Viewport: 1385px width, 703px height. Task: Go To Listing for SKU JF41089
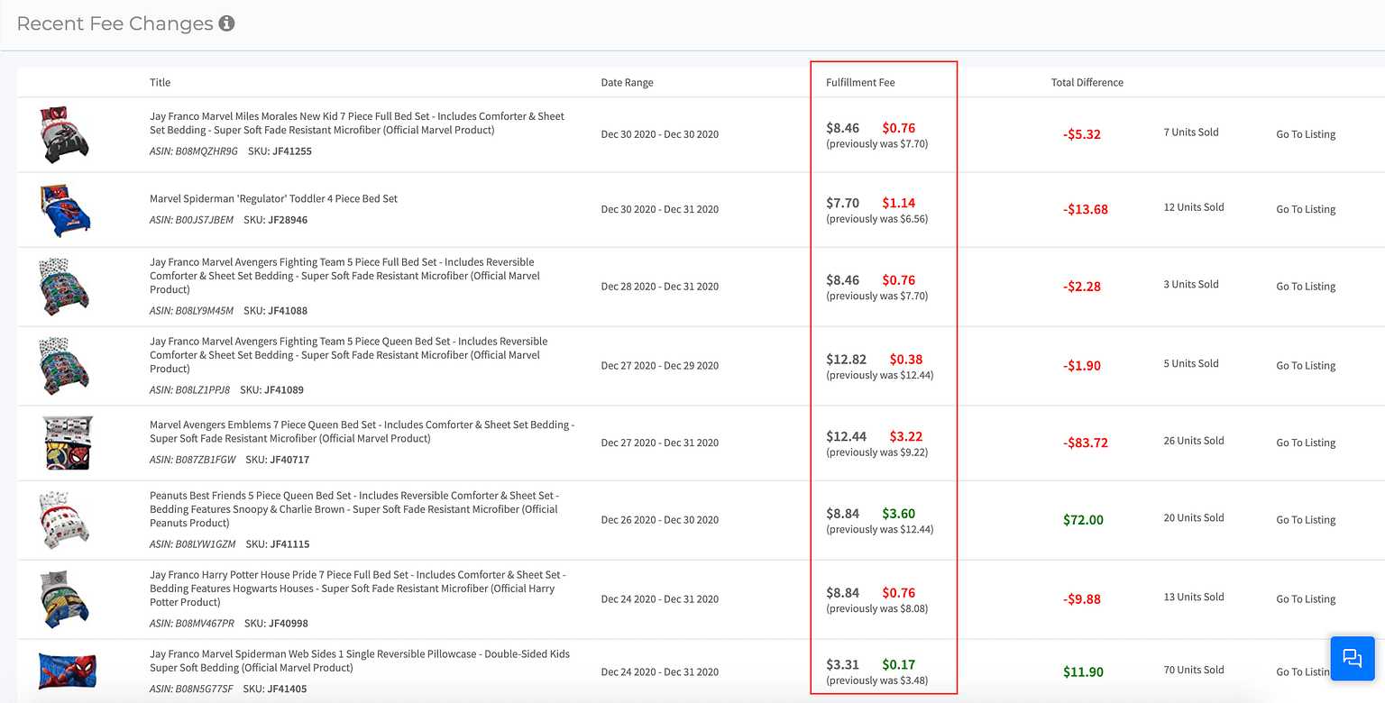click(x=1306, y=366)
